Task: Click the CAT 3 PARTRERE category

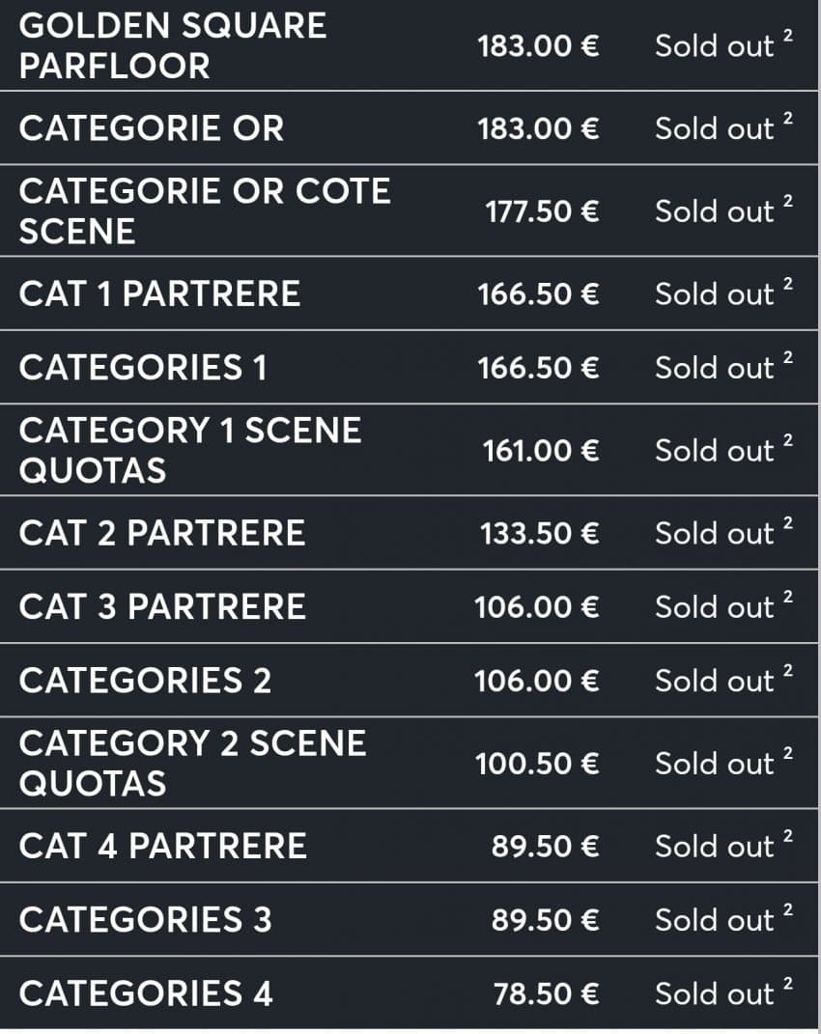Action: 162,606
